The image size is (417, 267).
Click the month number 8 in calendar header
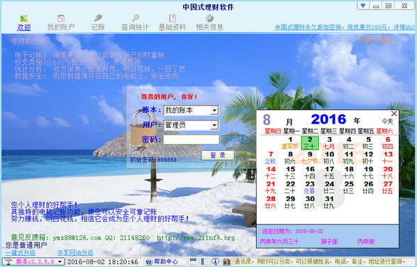pyautogui.click(x=267, y=120)
